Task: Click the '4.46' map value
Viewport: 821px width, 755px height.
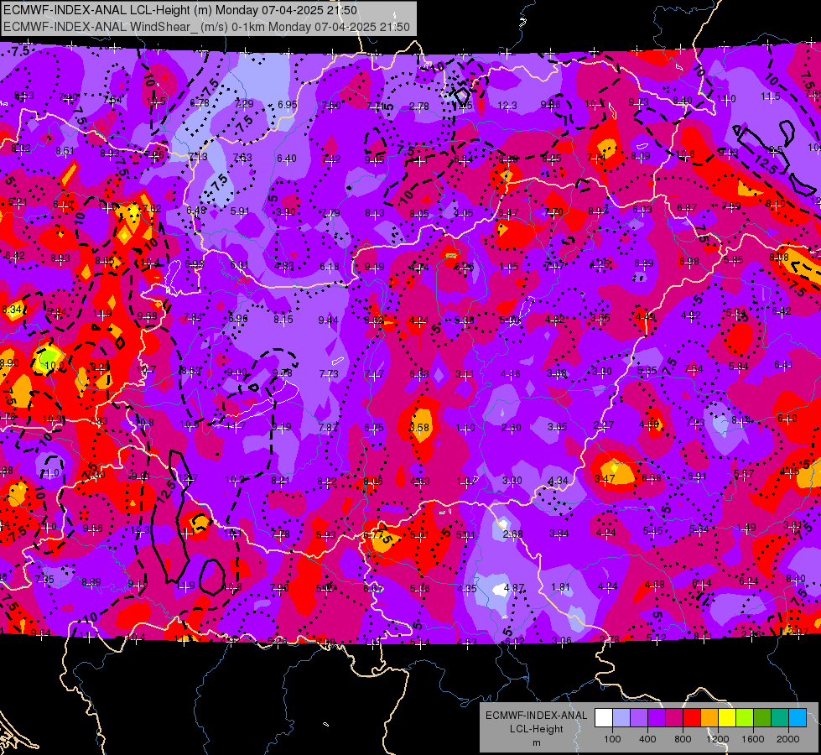Action: 511,374
